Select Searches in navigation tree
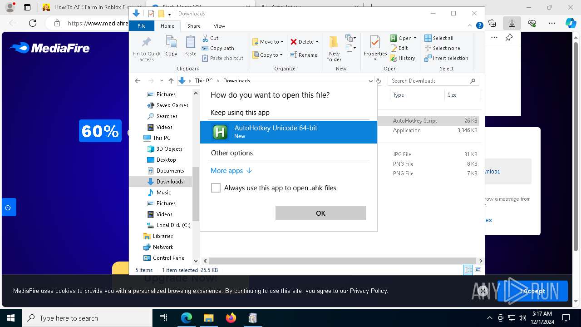 click(x=162, y=116)
